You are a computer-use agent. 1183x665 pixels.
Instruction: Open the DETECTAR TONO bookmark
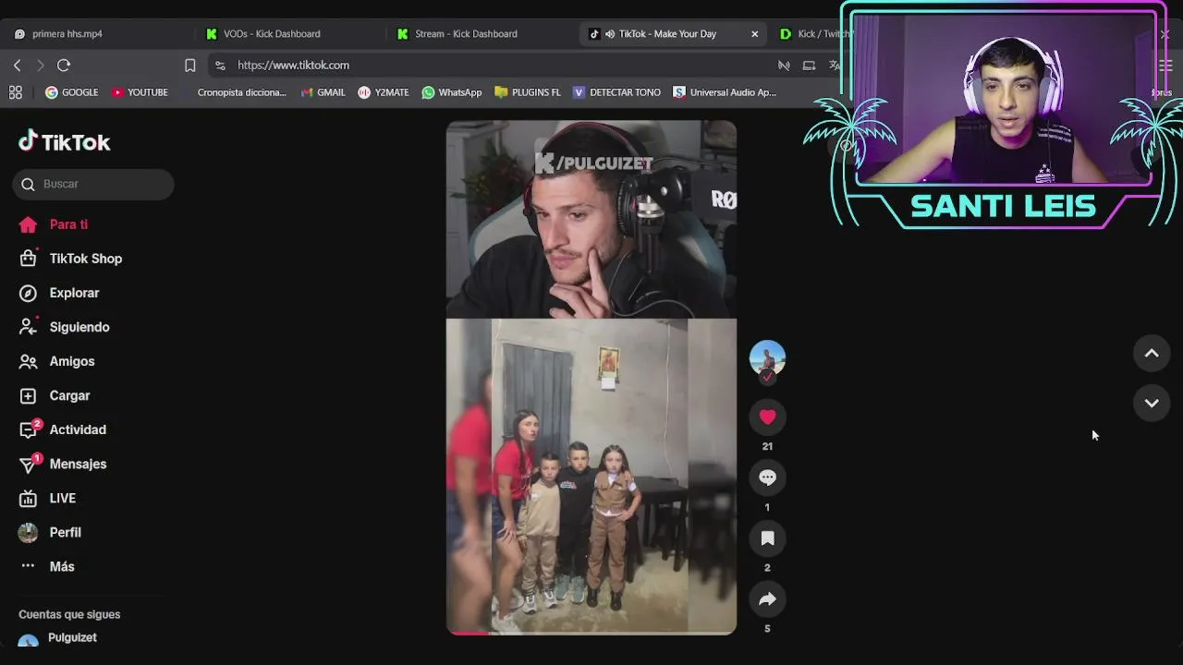616,92
